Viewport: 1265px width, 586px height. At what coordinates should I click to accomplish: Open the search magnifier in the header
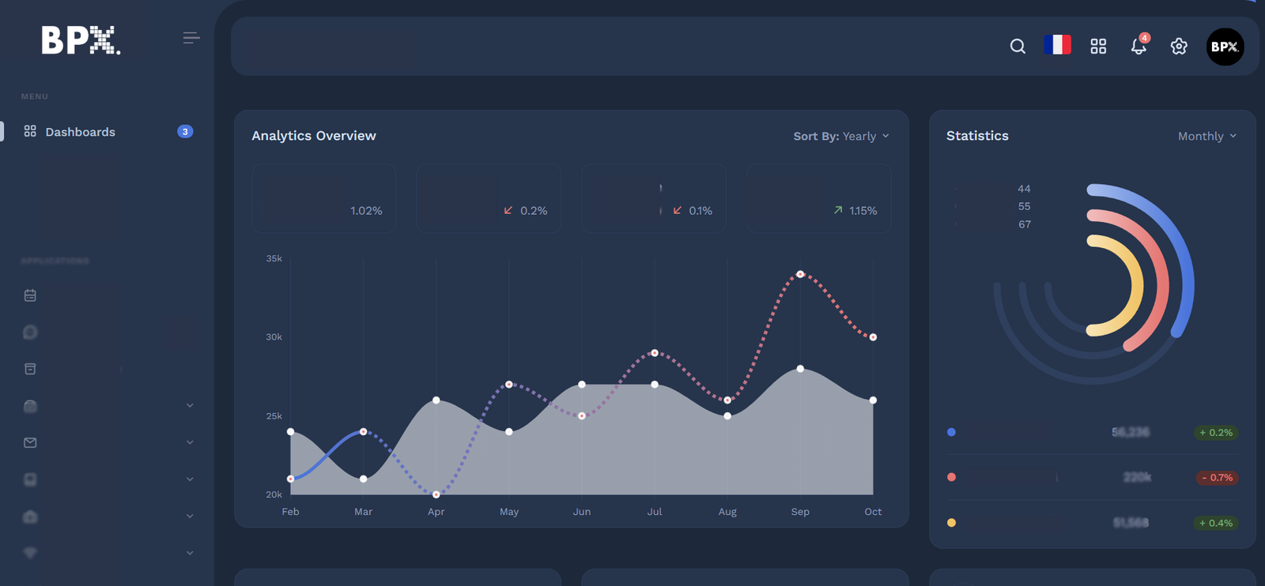[1018, 47]
